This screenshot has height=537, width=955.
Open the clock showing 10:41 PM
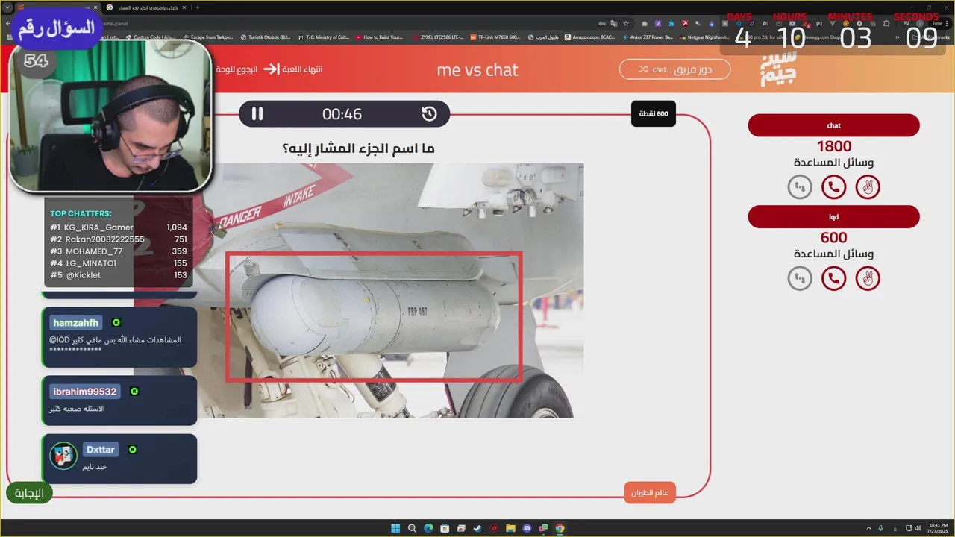point(938,528)
